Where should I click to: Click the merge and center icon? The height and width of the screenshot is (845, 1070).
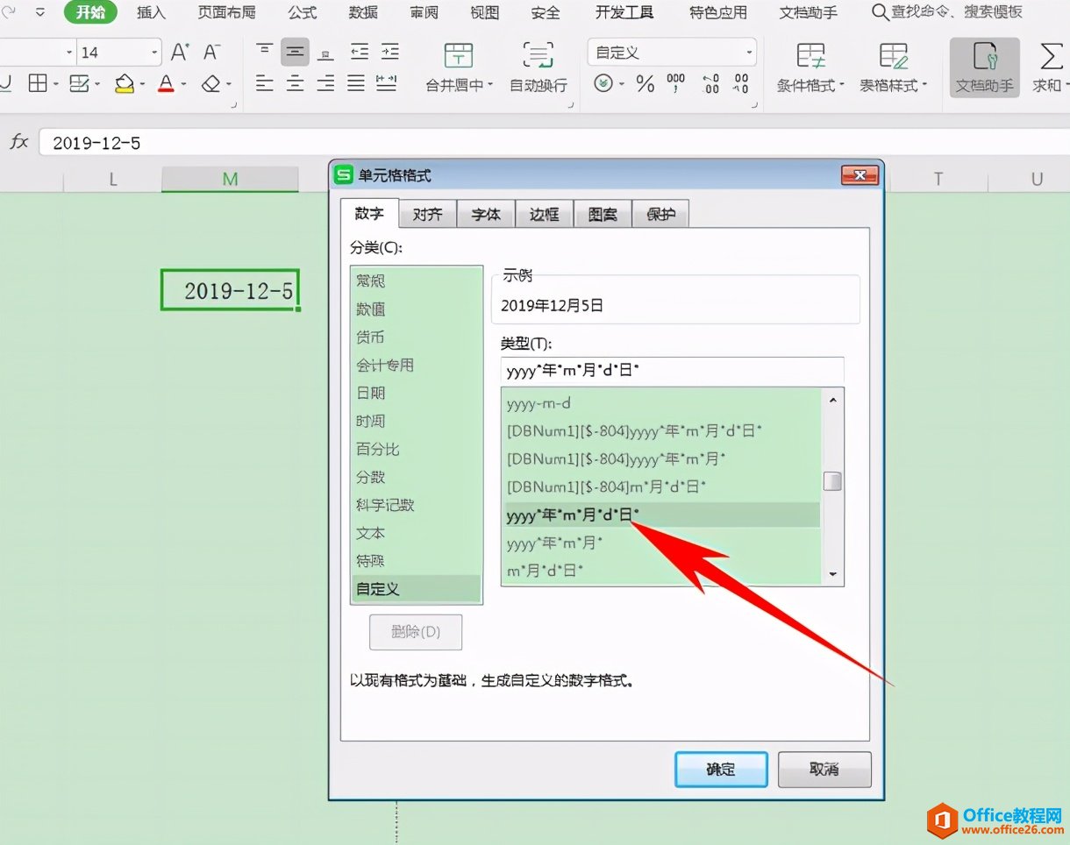pos(459,55)
